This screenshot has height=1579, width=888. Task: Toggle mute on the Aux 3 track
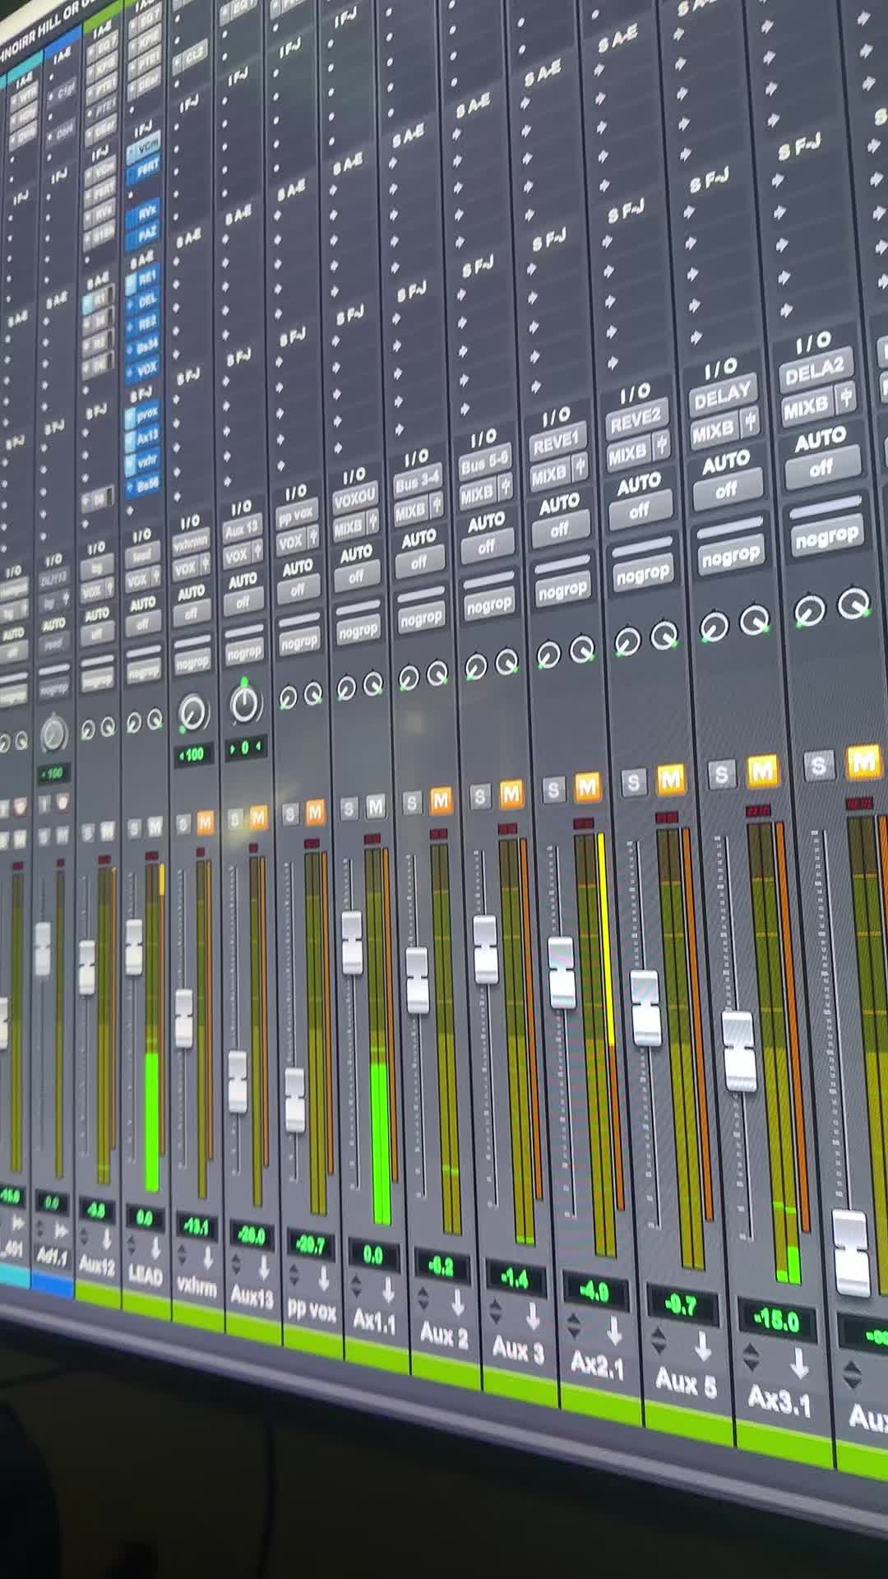coord(511,794)
